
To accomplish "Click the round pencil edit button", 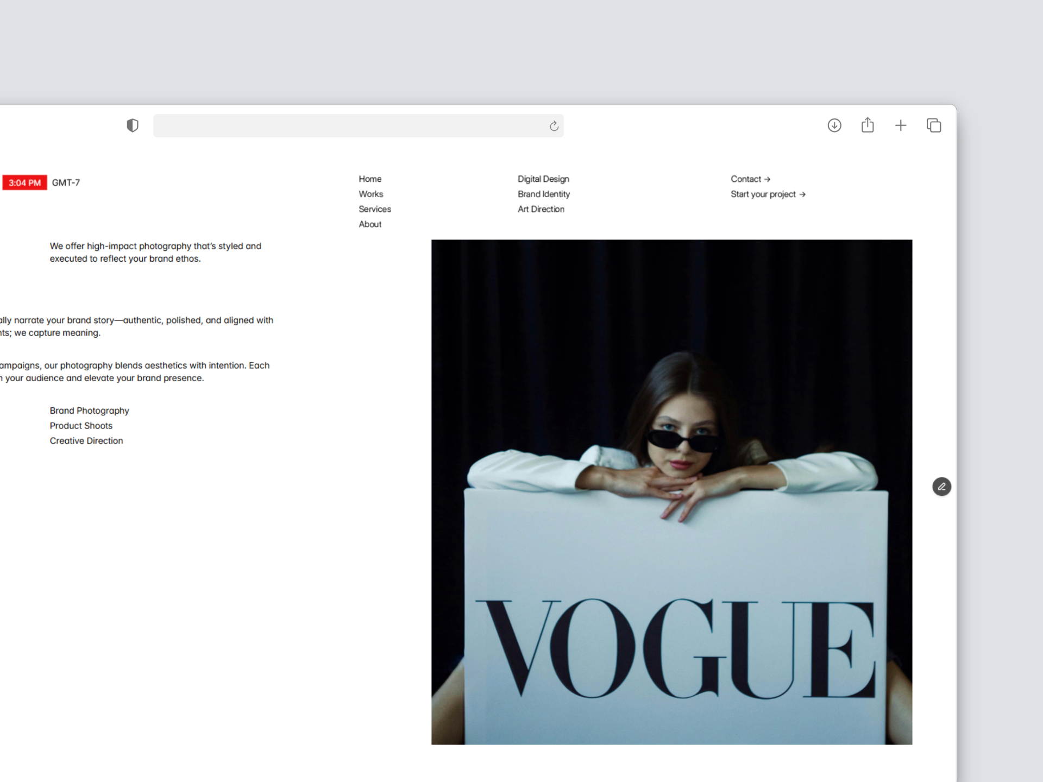I will click(x=942, y=487).
